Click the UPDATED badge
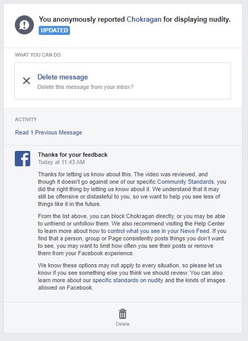This screenshot has width=248, height=341. coord(54,30)
